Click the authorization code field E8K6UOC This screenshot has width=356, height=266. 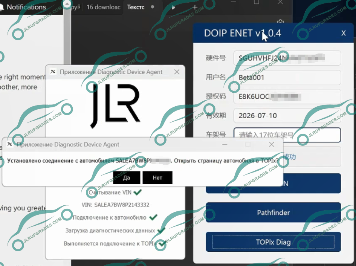pos(287,96)
